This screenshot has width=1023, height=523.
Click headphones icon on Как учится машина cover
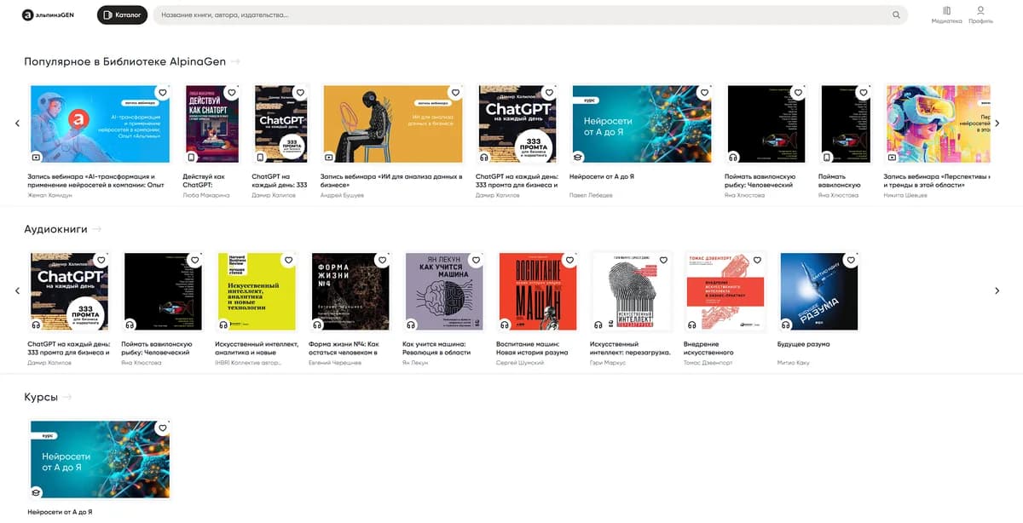(411, 325)
